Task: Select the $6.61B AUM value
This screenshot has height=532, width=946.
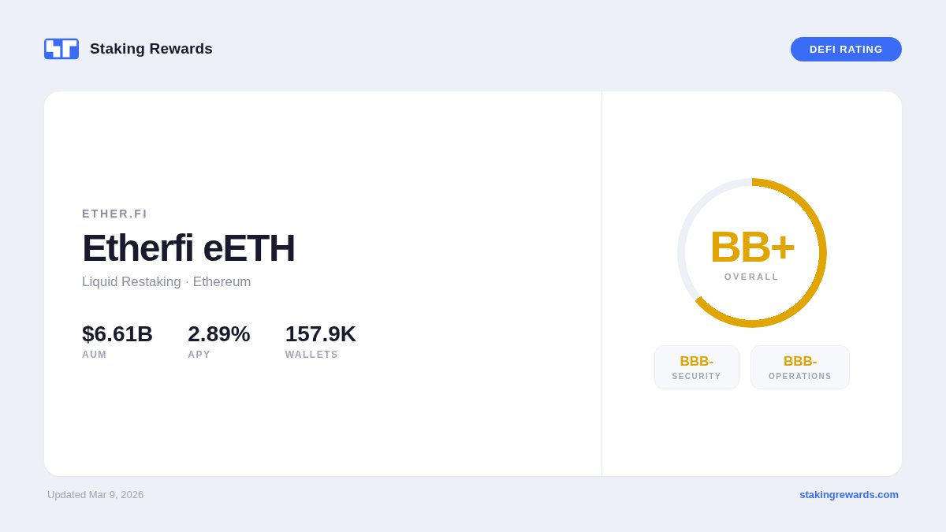Action: [117, 334]
